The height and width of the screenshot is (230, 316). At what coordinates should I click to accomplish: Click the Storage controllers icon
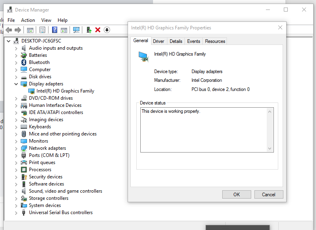click(x=24, y=198)
